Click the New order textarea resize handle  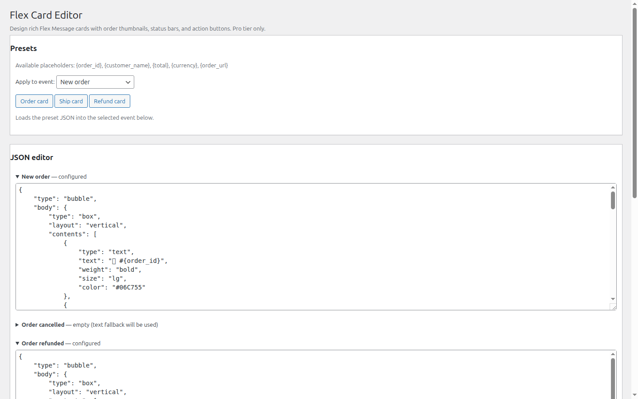pyautogui.click(x=613, y=307)
